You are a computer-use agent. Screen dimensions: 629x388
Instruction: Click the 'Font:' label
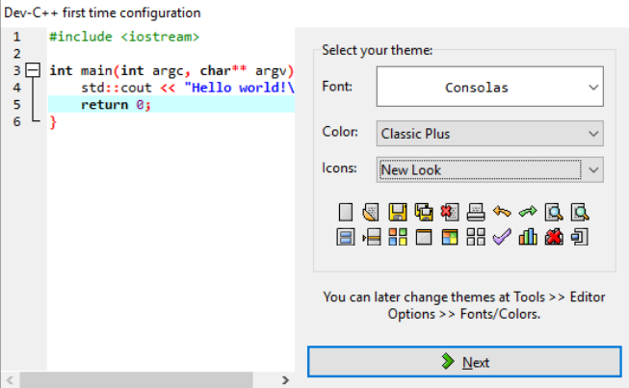(x=337, y=87)
